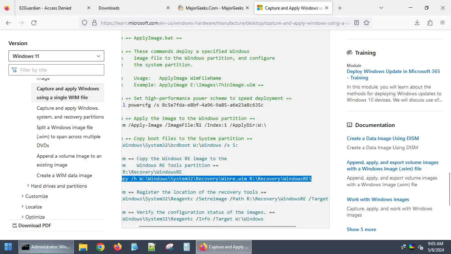This screenshot has width=451, height=254.
Task: Select Capture and Apply Windows tab
Action: pos(293,8)
